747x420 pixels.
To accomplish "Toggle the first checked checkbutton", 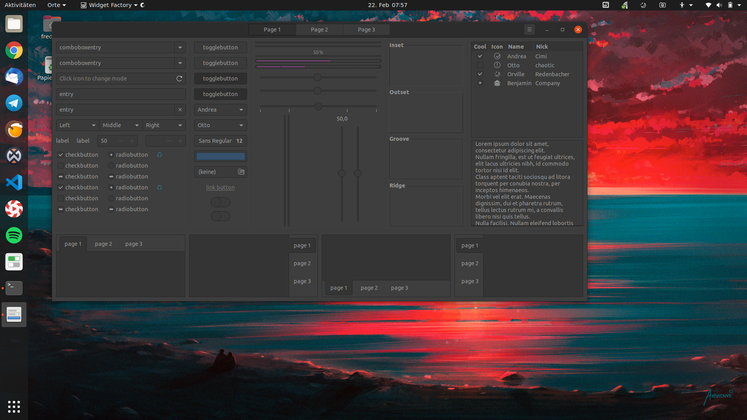I will click(61, 155).
